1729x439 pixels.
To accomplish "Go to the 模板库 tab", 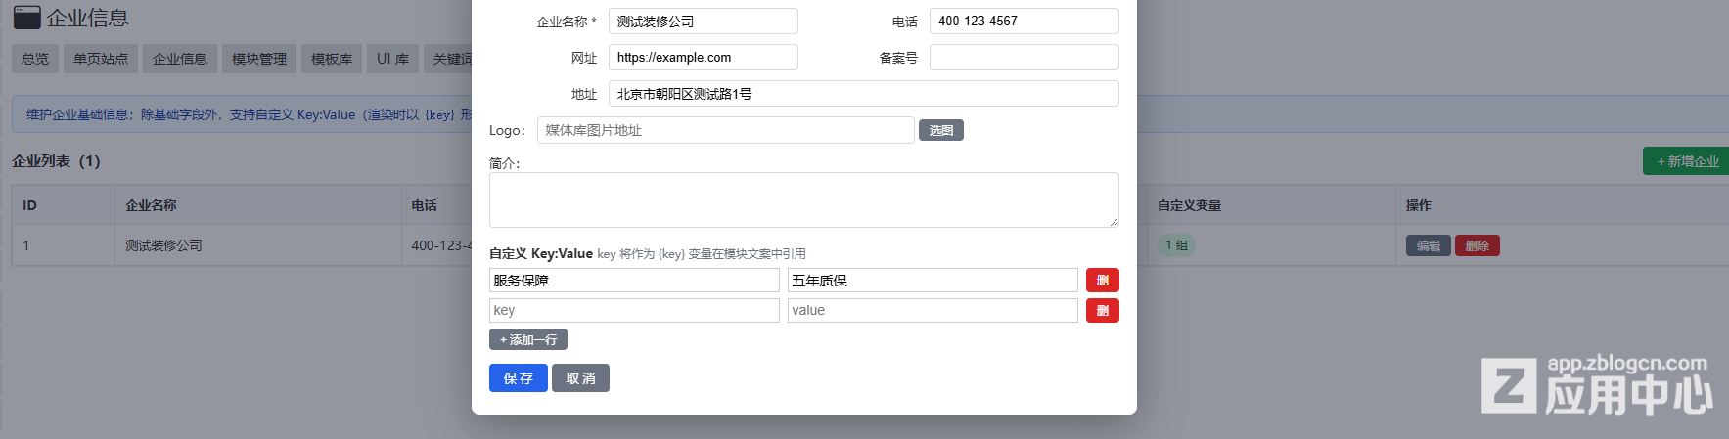I will click(332, 59).
